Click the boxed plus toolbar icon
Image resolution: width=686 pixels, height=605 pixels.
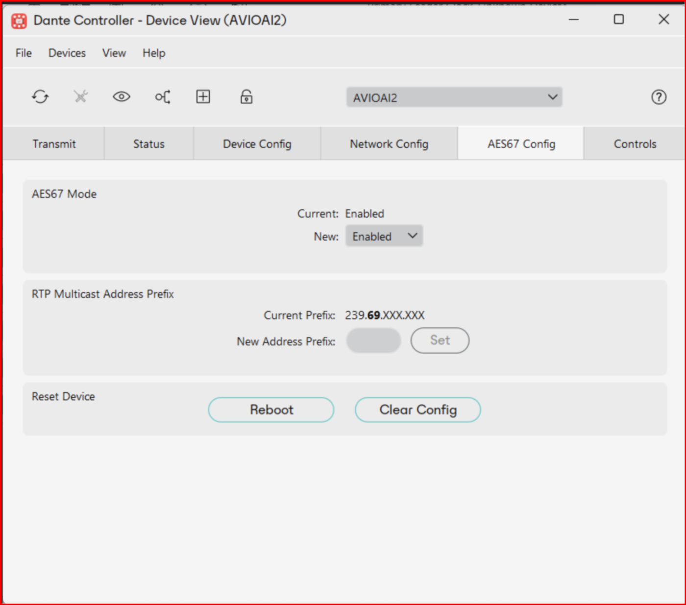click(203, 97)
